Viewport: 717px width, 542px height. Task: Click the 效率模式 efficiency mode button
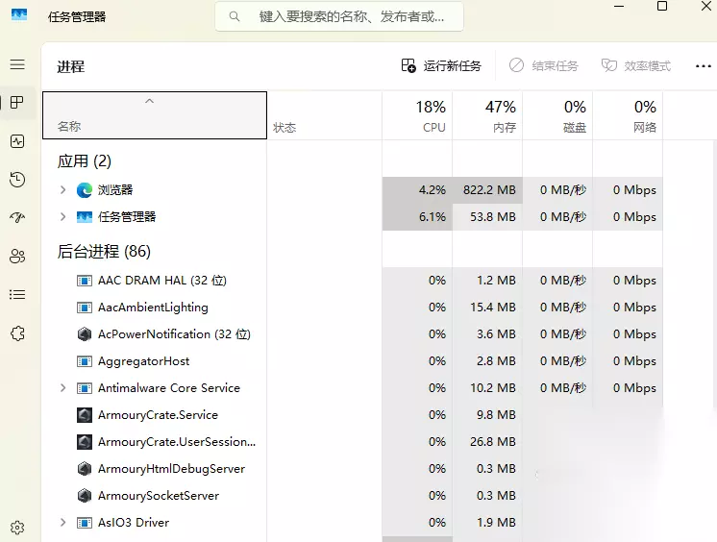coord(636,66)
